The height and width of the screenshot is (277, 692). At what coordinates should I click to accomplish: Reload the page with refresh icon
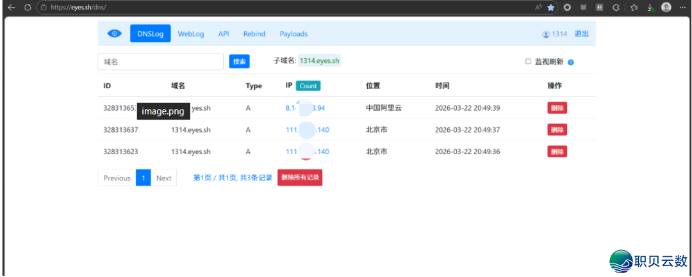pyautogui.click(x=27, y=7)
